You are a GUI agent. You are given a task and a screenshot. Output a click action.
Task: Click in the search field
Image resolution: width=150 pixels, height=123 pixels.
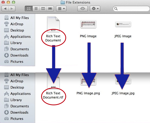(x=131, y=9)
